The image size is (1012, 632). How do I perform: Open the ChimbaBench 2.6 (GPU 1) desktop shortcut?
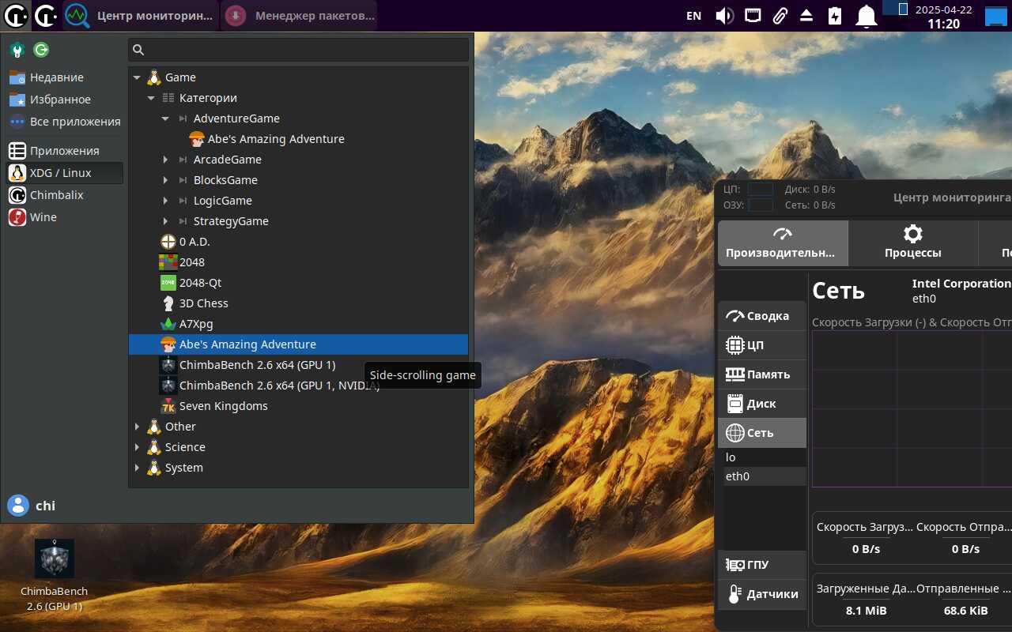point(54,576)
